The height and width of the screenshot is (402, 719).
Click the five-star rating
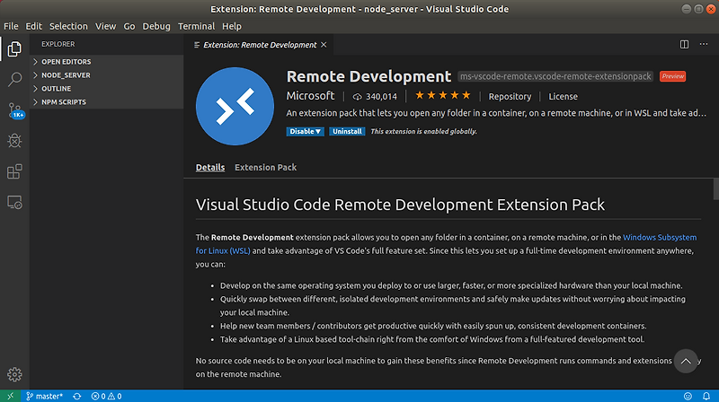[x=442, y=96]
